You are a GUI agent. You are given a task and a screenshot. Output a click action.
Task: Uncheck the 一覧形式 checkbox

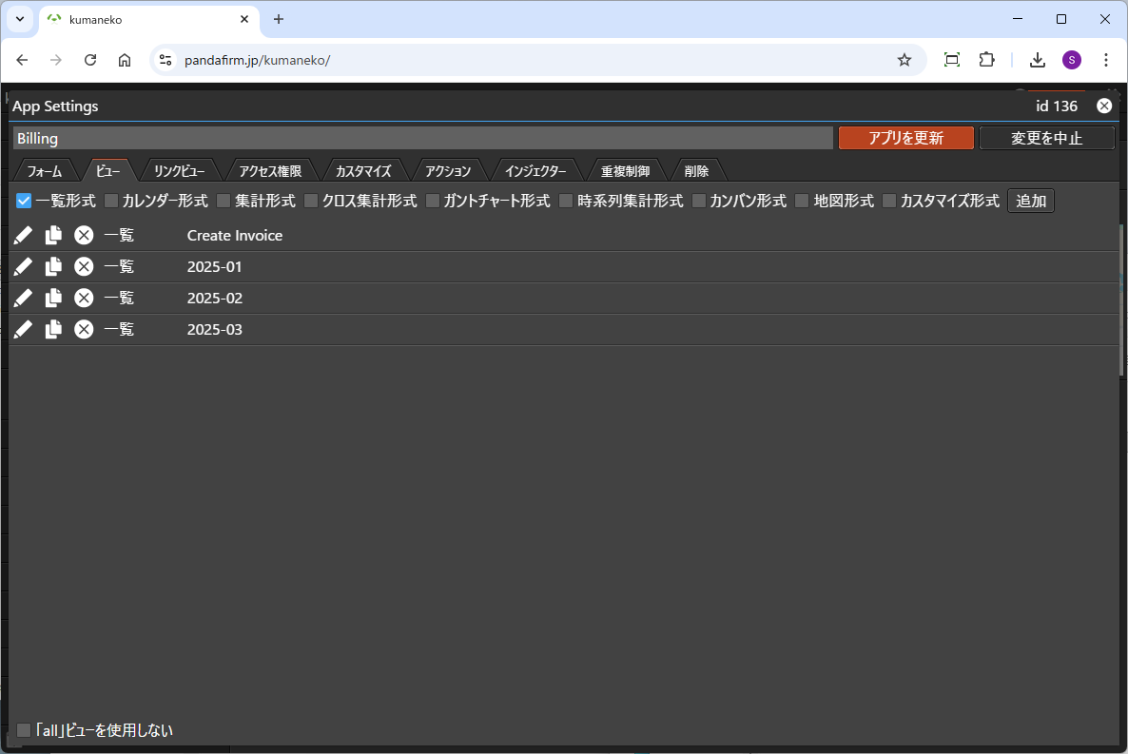(25, 202)
